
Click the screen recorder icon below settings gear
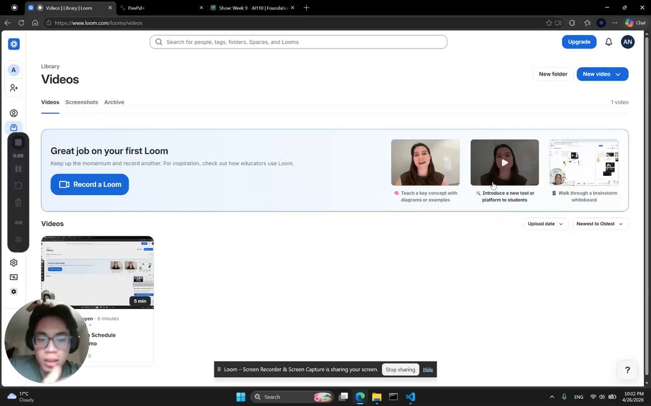point(14,277)
